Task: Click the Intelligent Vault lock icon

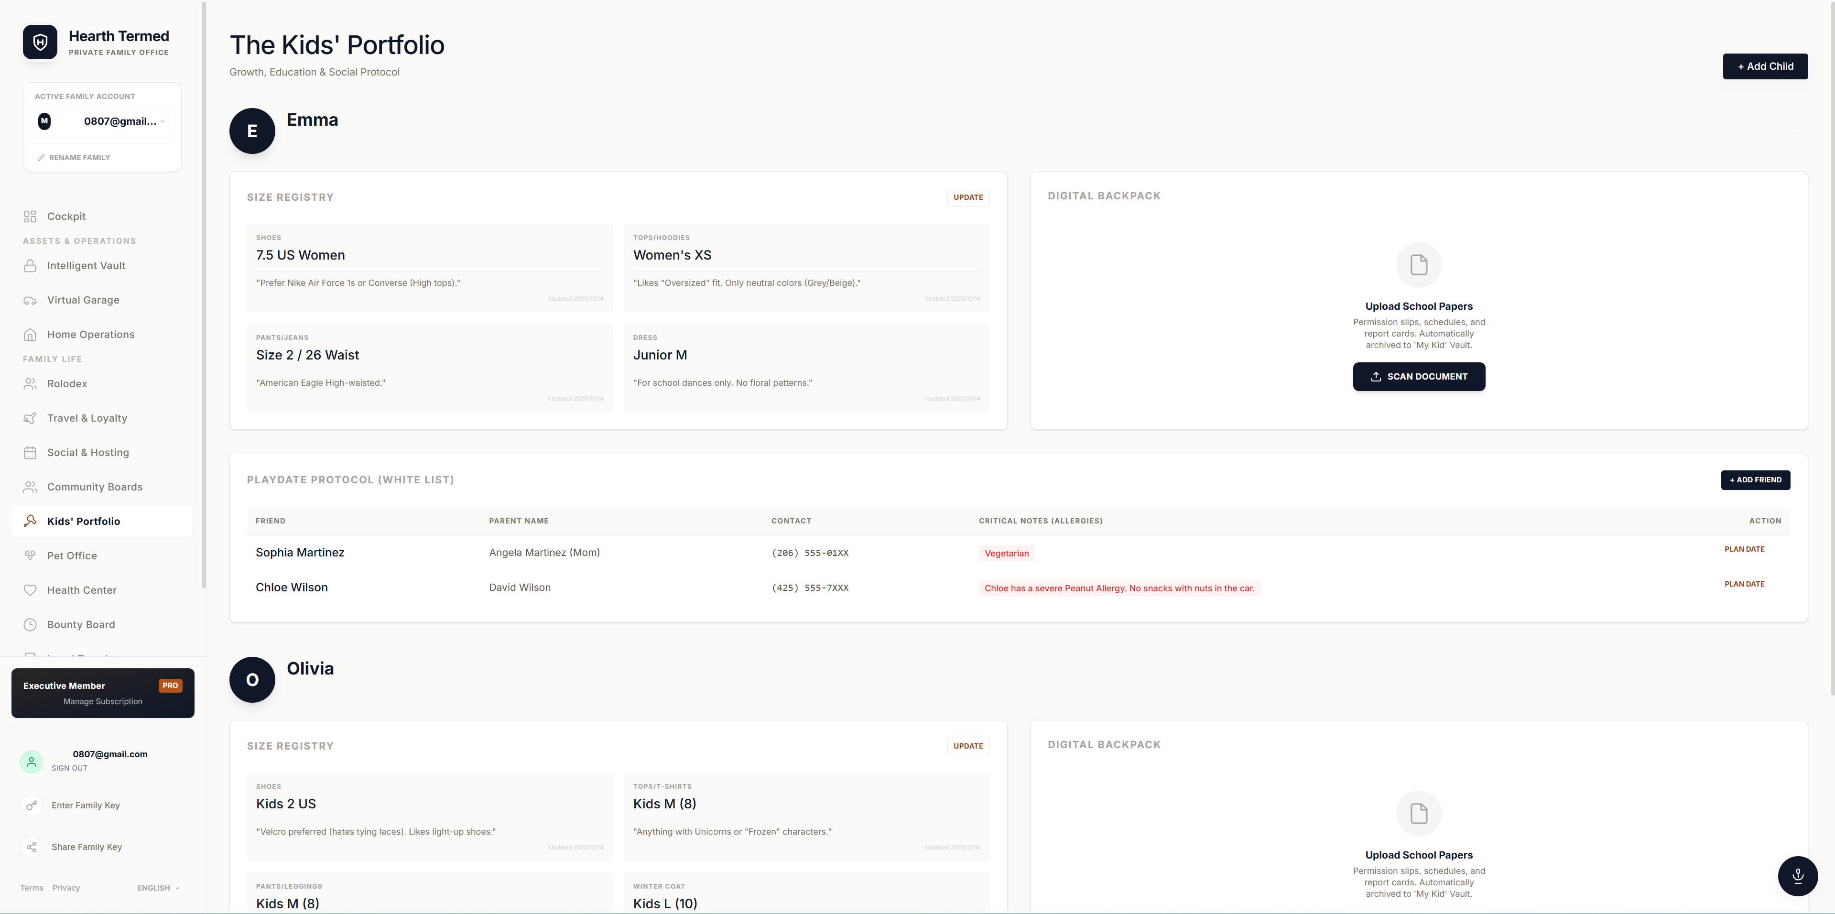Action: pos(30,266)
